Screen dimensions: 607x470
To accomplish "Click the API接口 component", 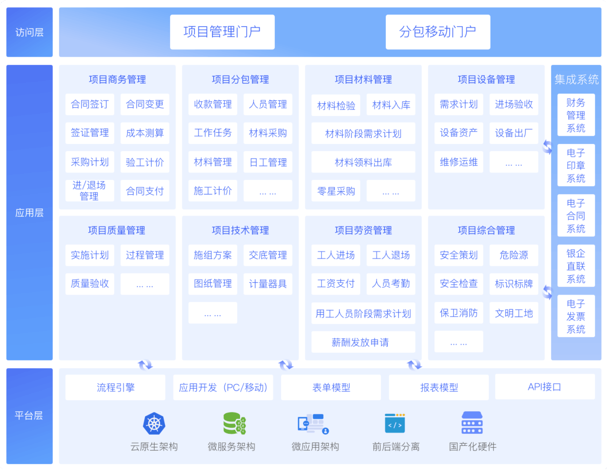I will (x=545, y=387).
